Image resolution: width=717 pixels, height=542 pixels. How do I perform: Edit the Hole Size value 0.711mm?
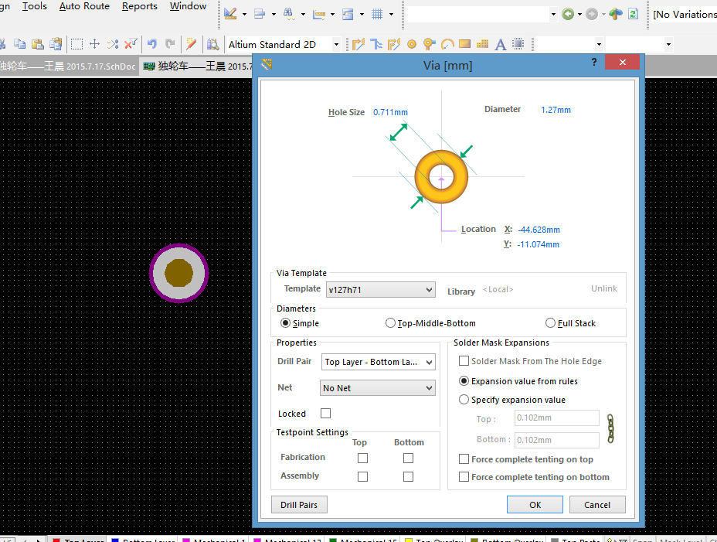click(390, 112)
